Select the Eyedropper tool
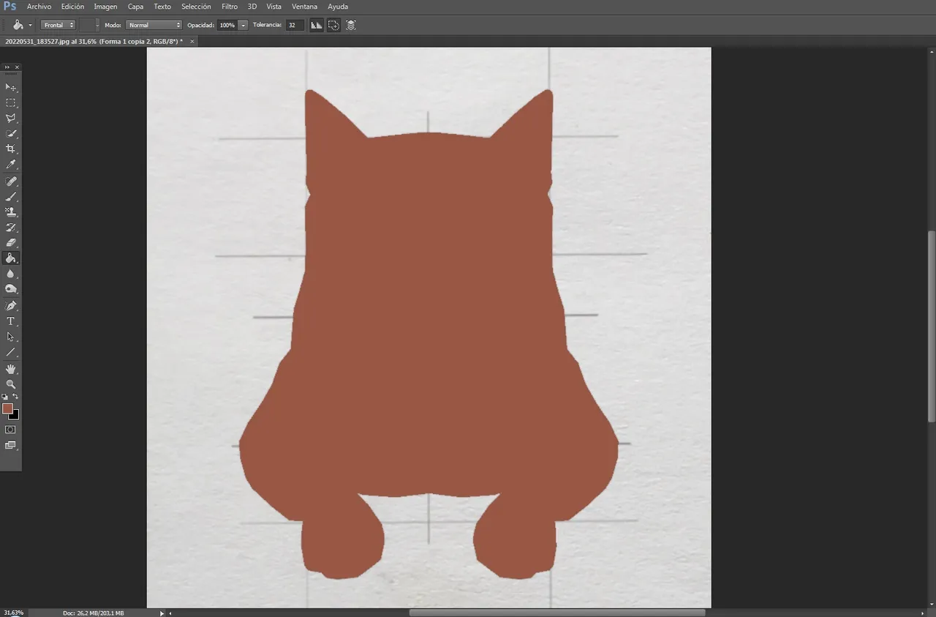This screenshot has height=617, width=936. click(10, 164)
